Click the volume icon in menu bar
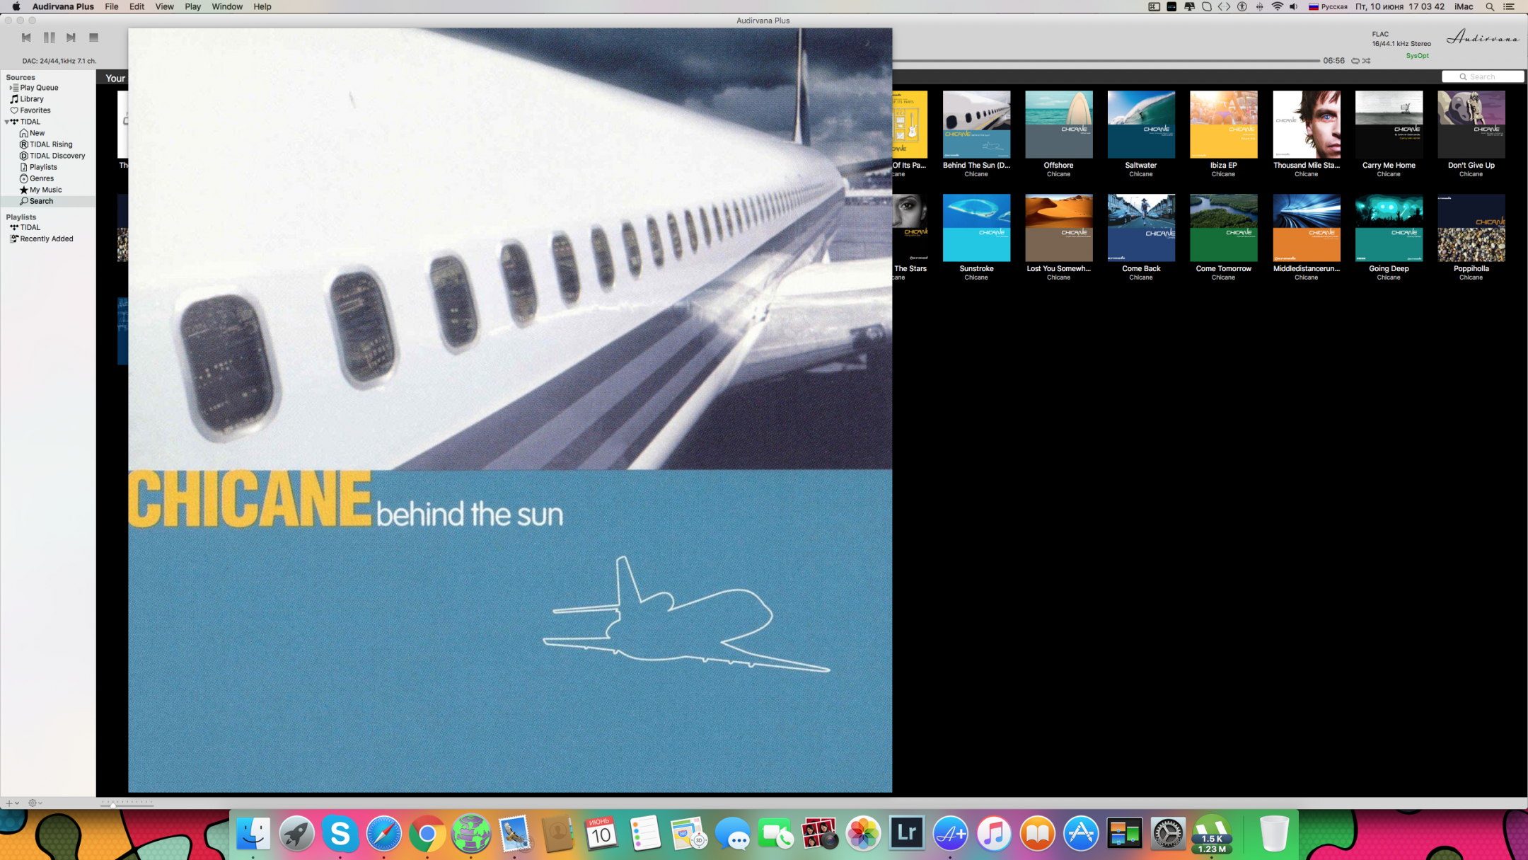The height and width of the screenshot is (860, 1528). pyautogui.click(x=1294, y=6)
